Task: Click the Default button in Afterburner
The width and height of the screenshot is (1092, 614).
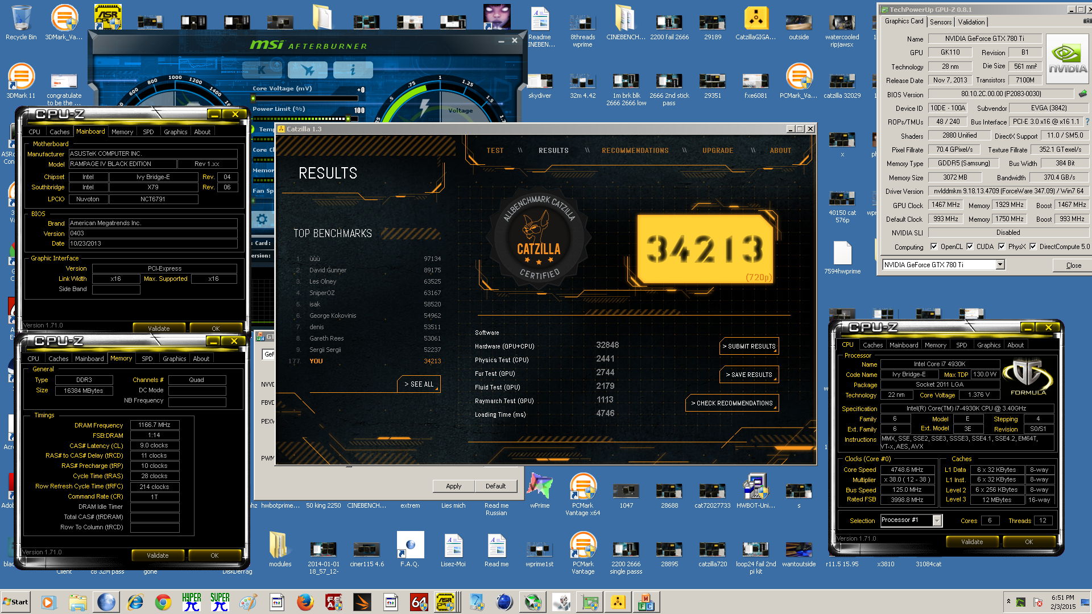Action: coord(495,486)
